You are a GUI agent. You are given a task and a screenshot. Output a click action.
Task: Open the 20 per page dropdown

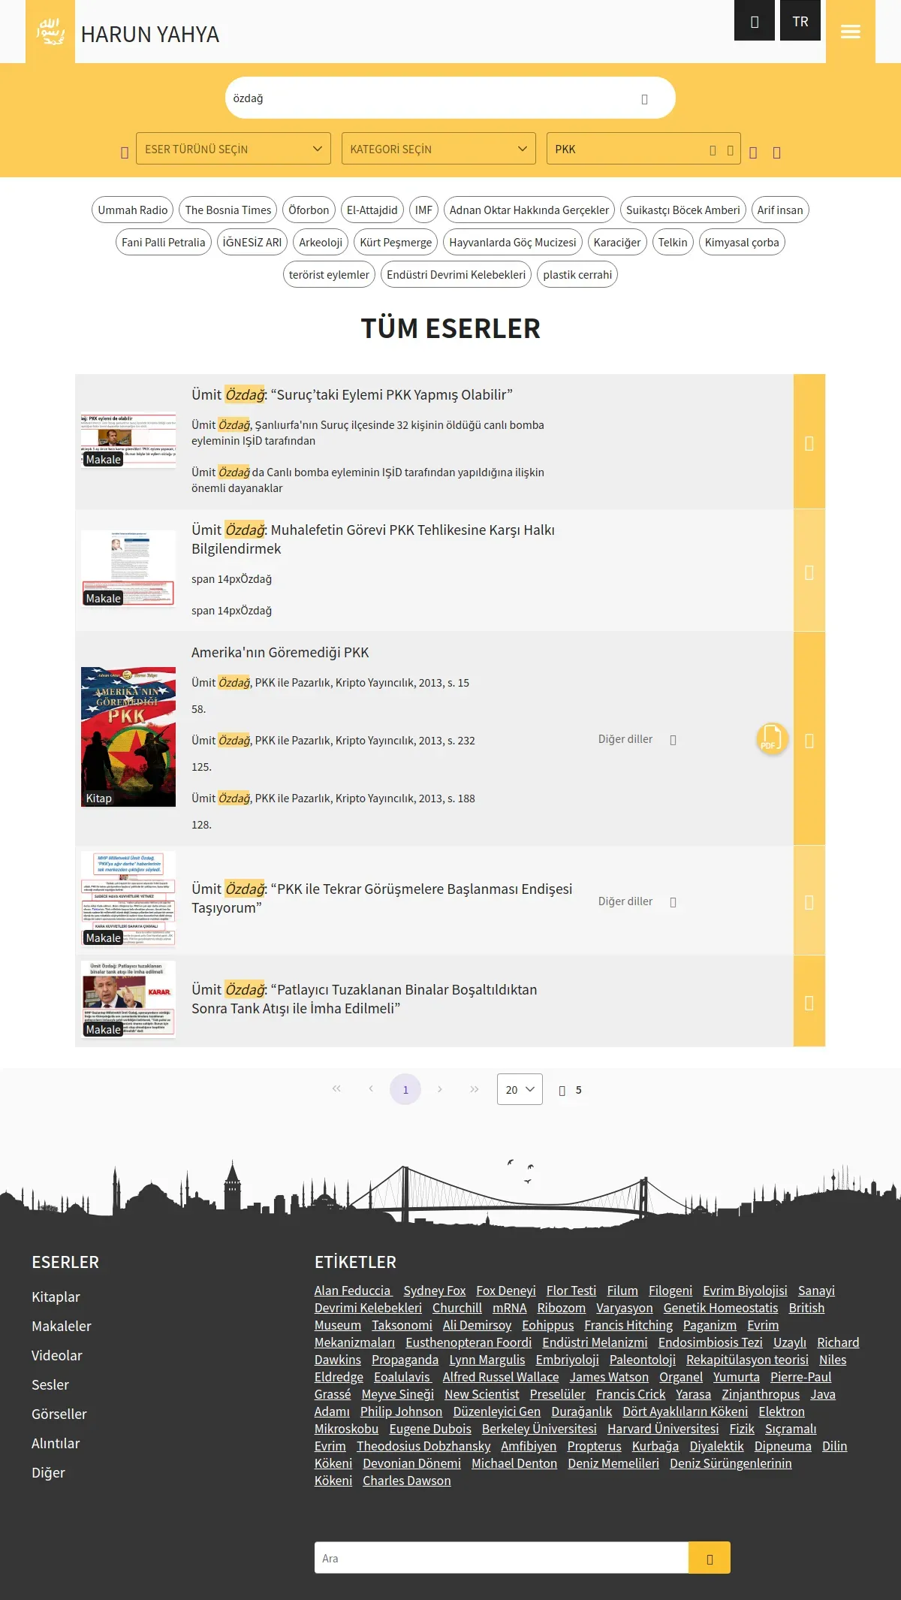pyautogui.click(x=520, y=1089)
